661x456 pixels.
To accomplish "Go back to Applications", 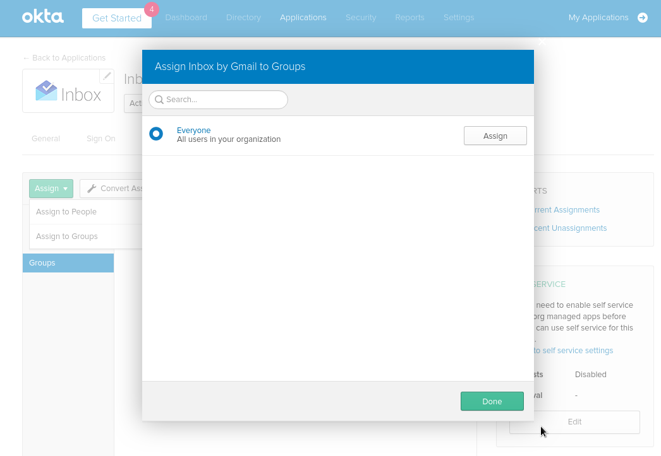I will coord(64,58).
